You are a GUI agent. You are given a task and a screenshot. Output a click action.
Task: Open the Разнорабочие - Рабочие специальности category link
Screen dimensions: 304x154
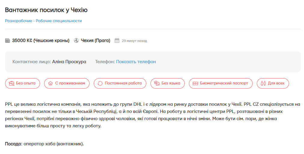click(x=43, y=21)
